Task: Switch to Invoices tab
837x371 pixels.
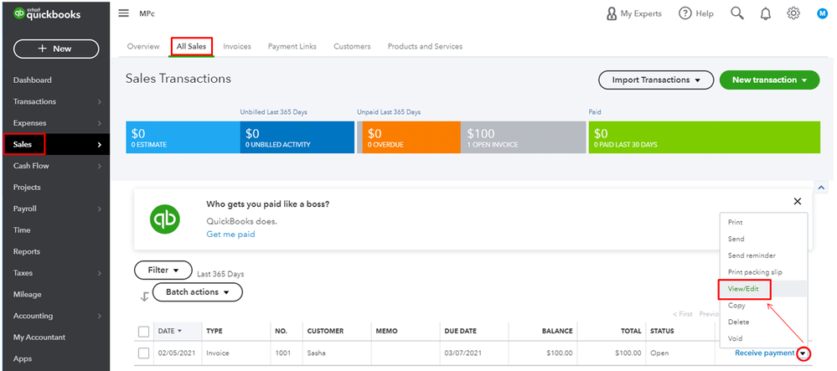Action: pyautogui.click(x=237, y=46)
